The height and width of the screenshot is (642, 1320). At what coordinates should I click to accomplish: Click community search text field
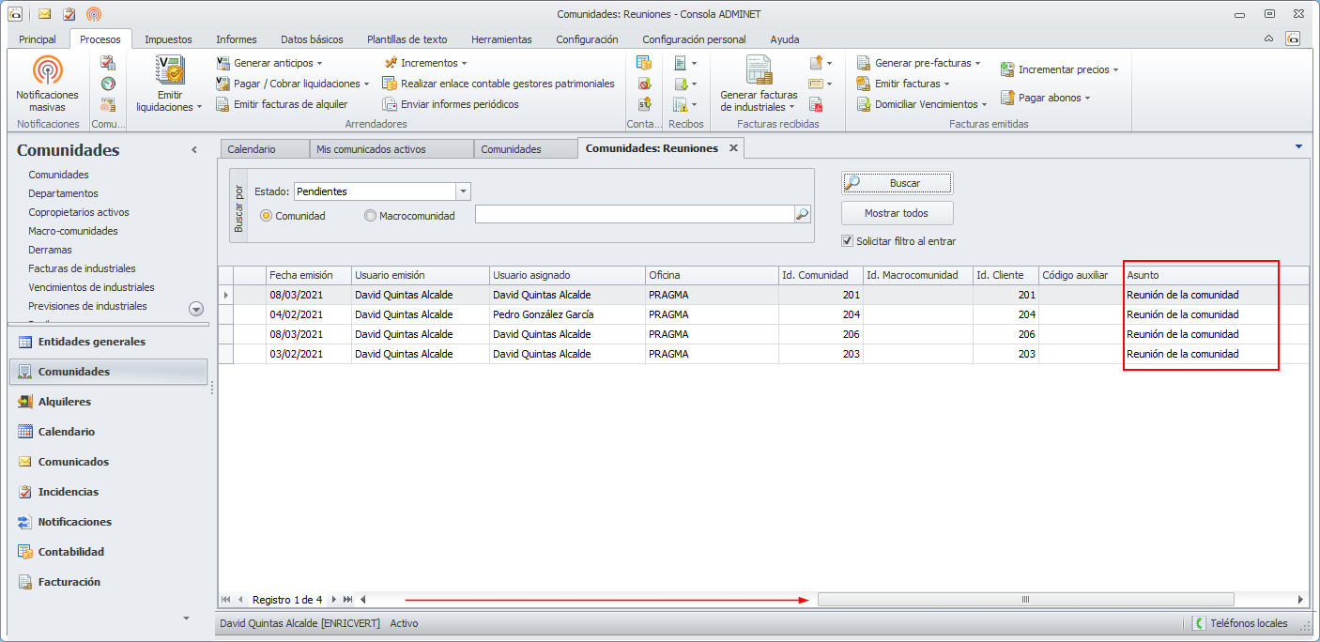point(635,215)
